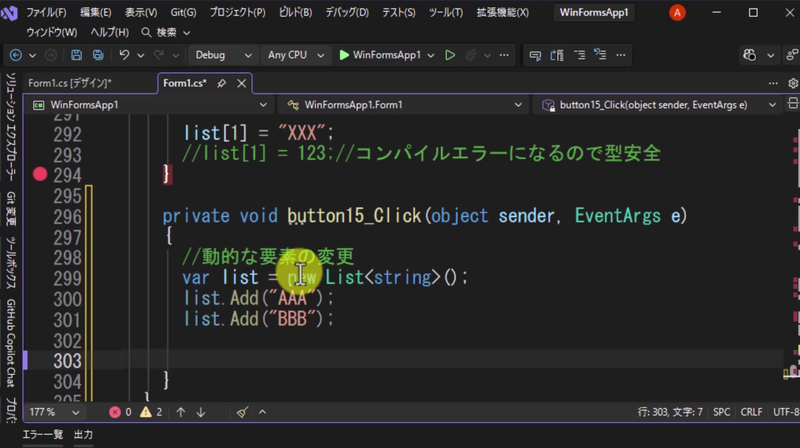Open the editor settings gear icon
800x448 pixels.
click(793, 83)
